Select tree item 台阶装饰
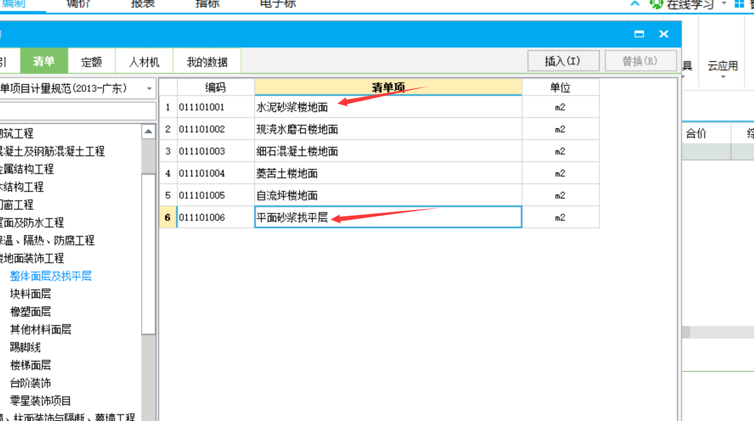 point(31,383)
